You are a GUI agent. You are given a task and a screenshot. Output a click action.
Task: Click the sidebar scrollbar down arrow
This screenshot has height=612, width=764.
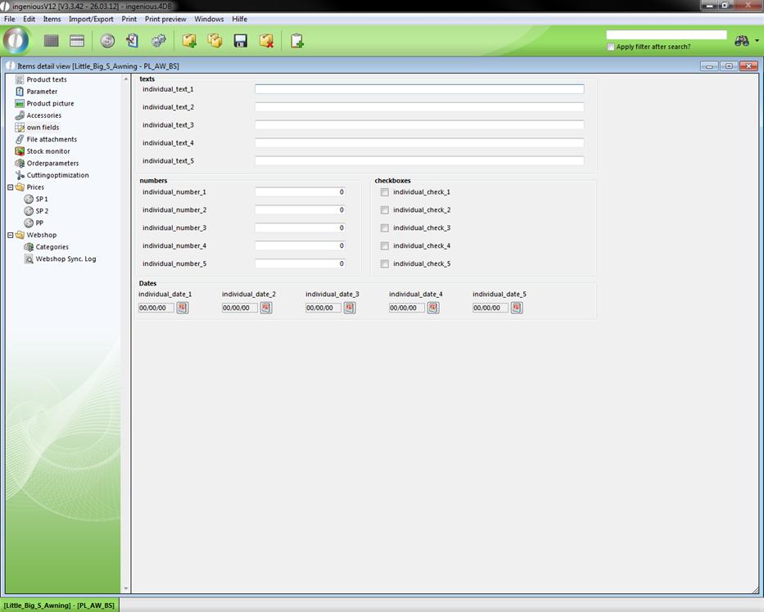125,588
